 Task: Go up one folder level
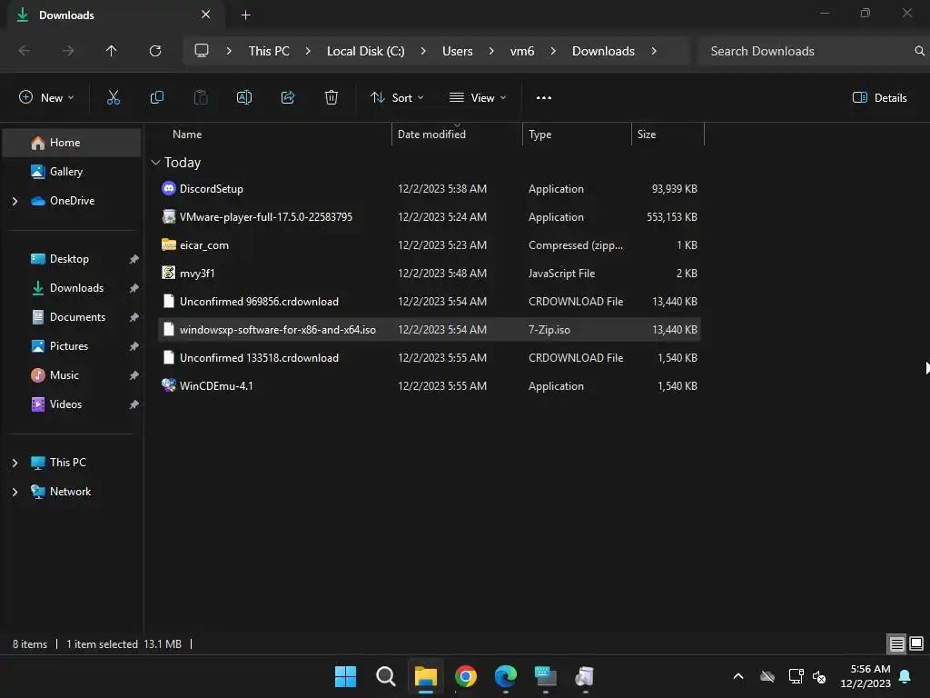[x=111, y=51]
